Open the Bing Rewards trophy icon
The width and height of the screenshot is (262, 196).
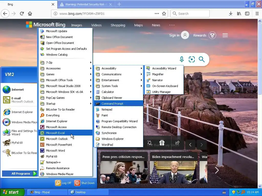(212, 35)
